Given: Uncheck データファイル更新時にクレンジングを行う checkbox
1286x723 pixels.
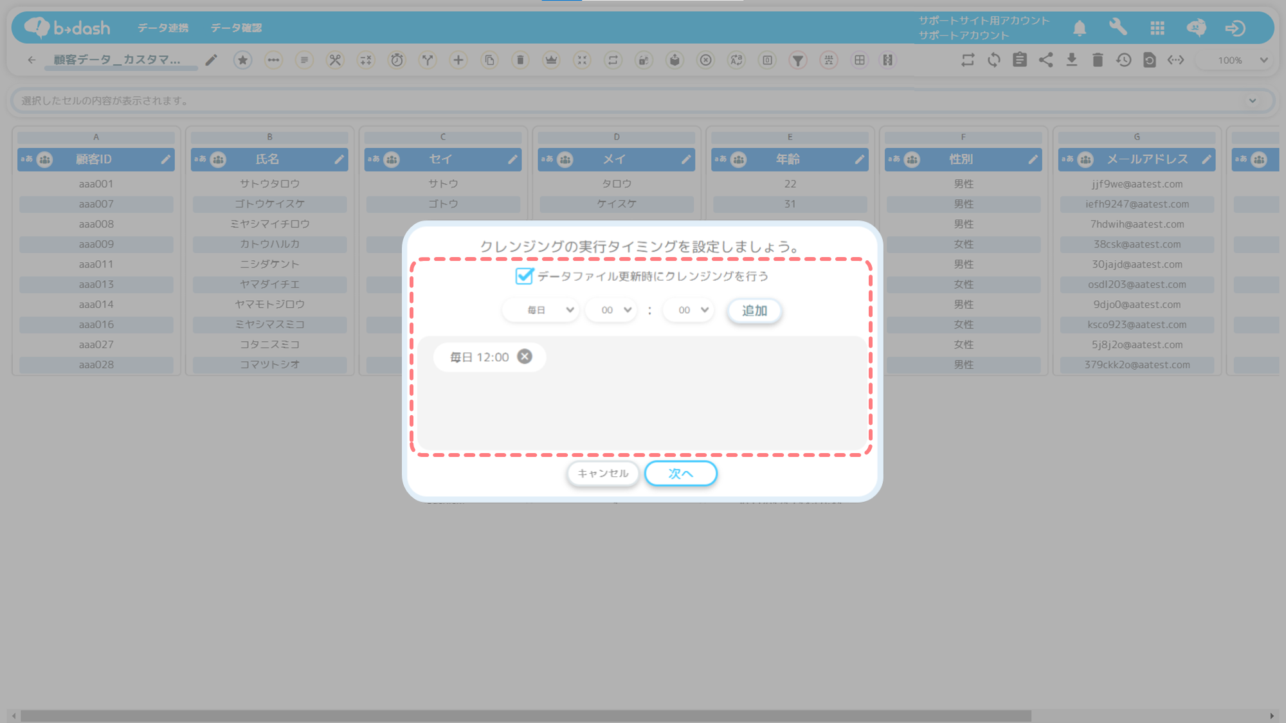Looking at the screenshot, I should [x=524, y=276].
